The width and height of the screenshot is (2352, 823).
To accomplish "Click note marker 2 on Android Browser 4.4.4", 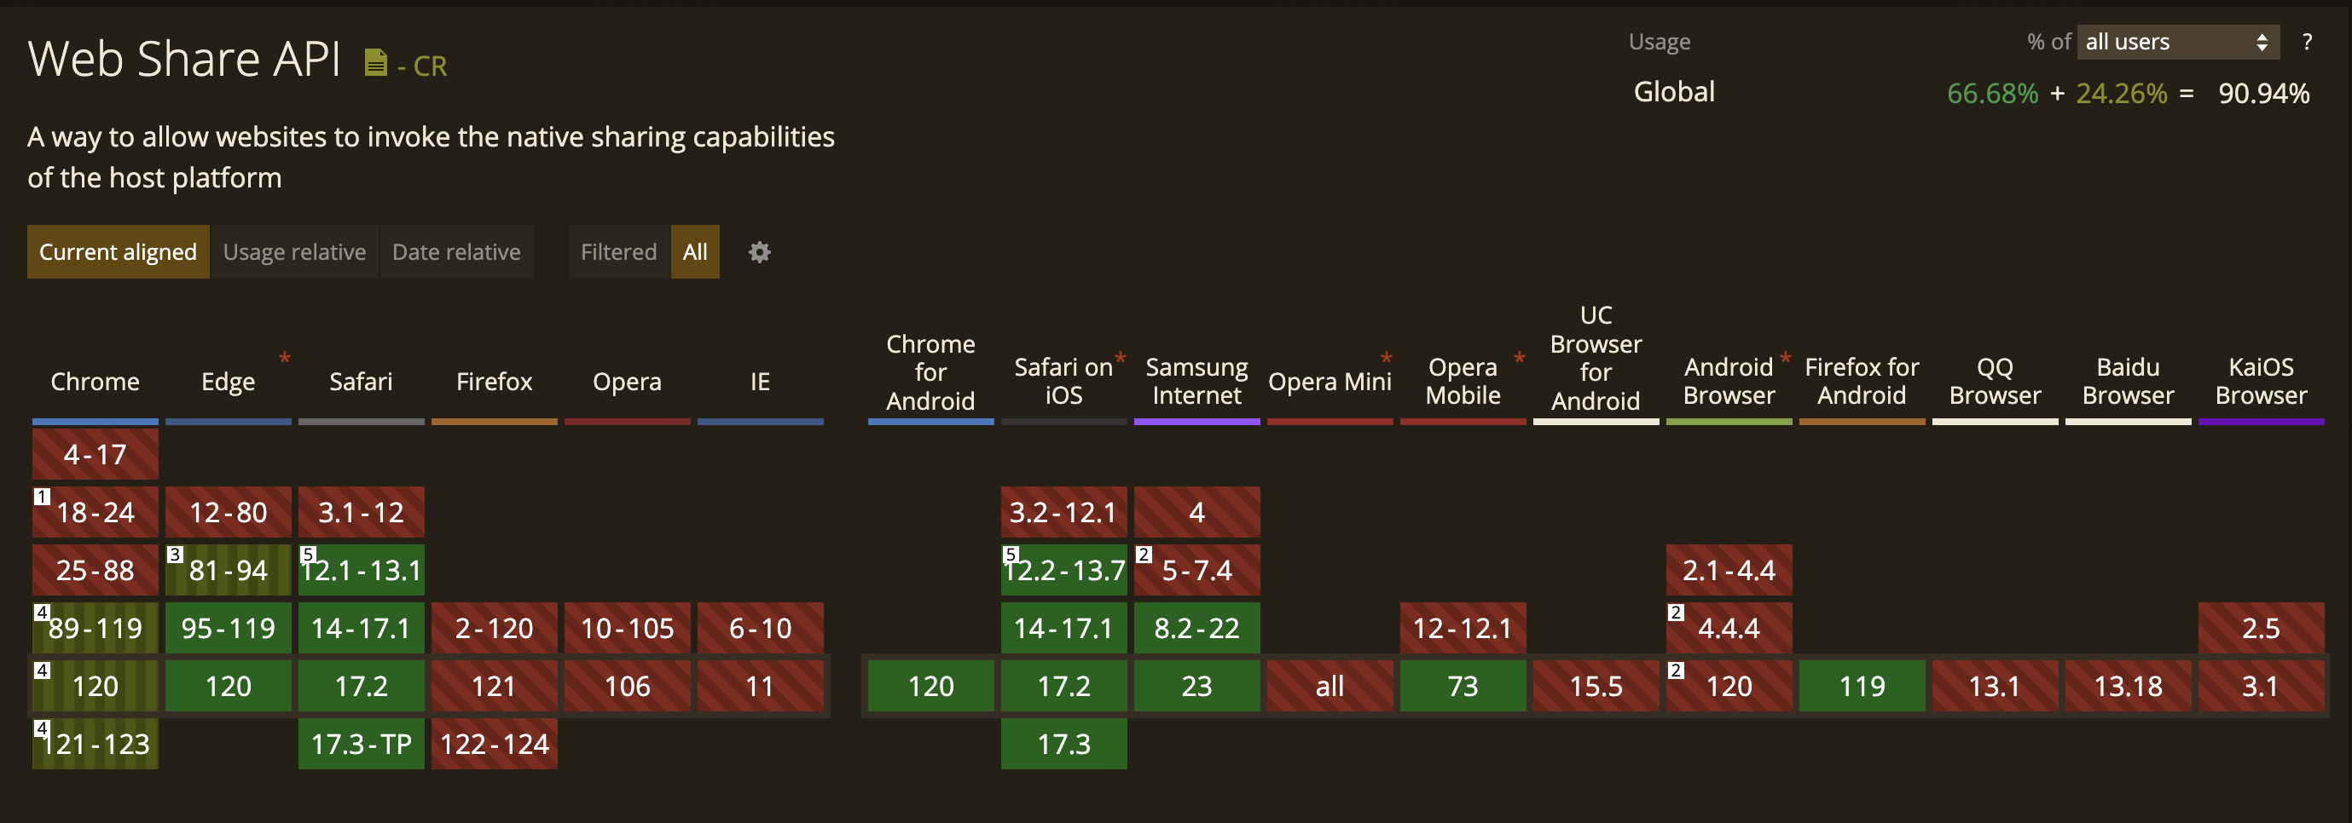I will click(x=1676, y=613).
